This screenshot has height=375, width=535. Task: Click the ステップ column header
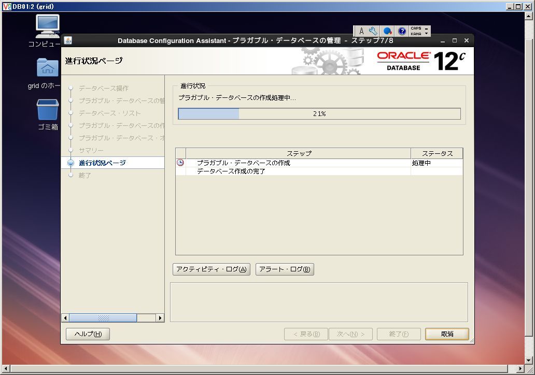tap(299, 153)
